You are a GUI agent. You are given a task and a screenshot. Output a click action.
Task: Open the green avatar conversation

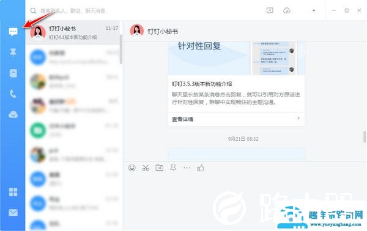[x=73, y=130]
